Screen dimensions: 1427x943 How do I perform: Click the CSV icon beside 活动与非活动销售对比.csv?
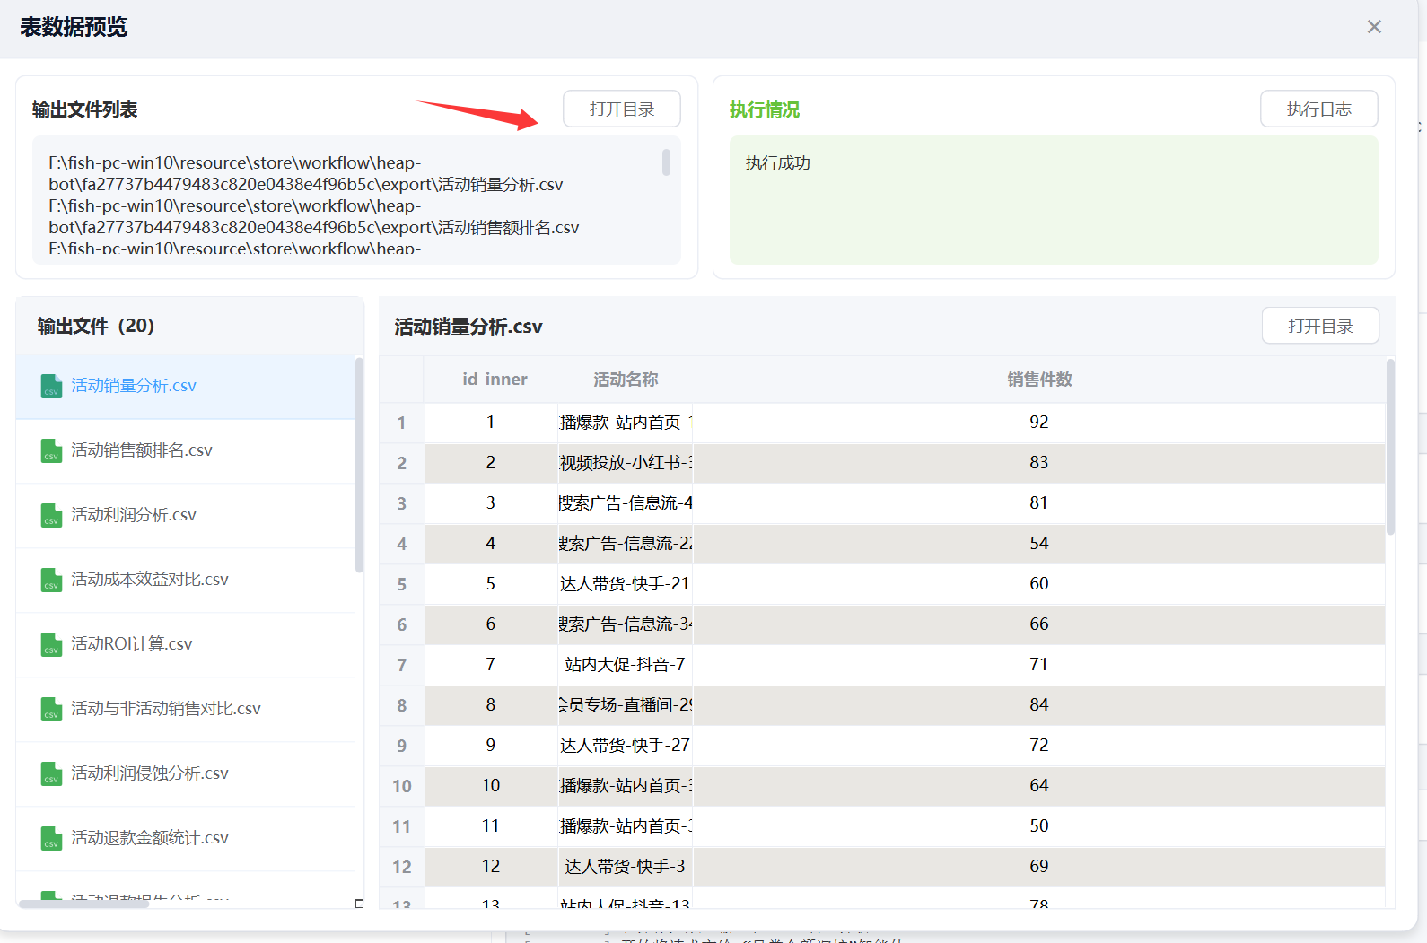pos(51,709)
